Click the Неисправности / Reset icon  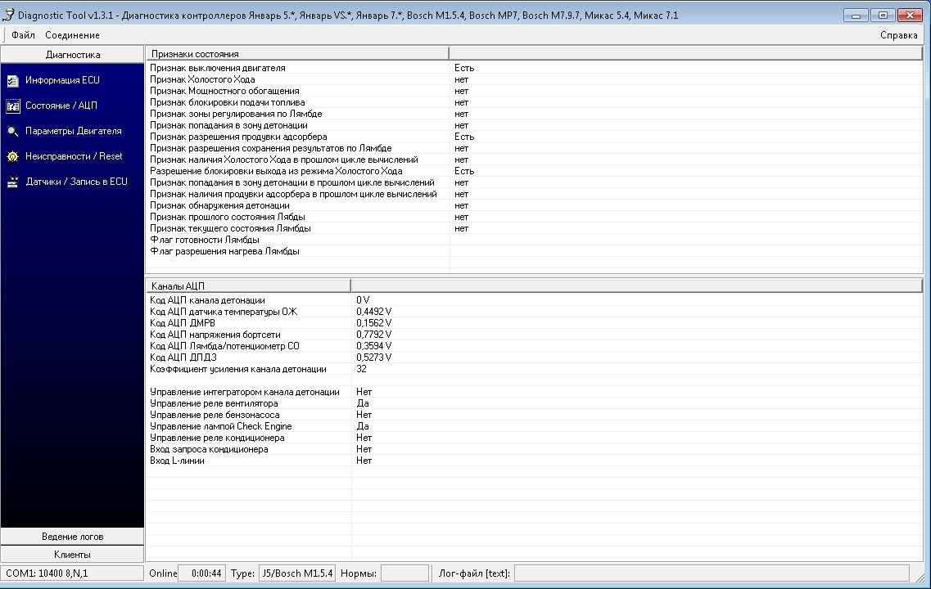coord(13,156)
